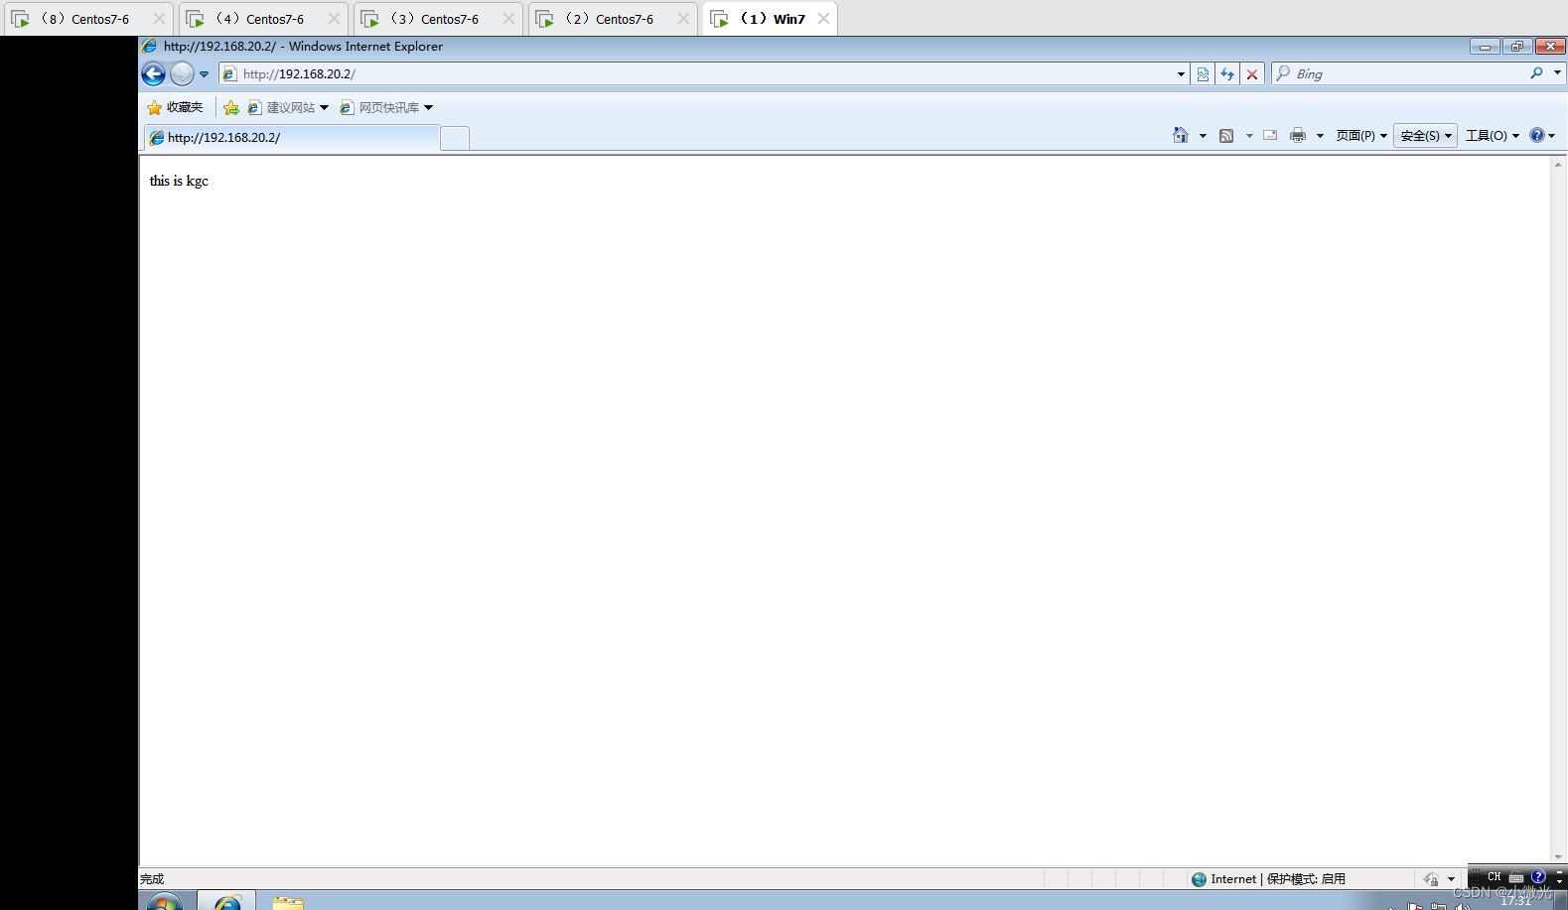Open Suggested Sites (建议网站)
The width and height of the screenshot is (1568, 910).
[288, 107]
